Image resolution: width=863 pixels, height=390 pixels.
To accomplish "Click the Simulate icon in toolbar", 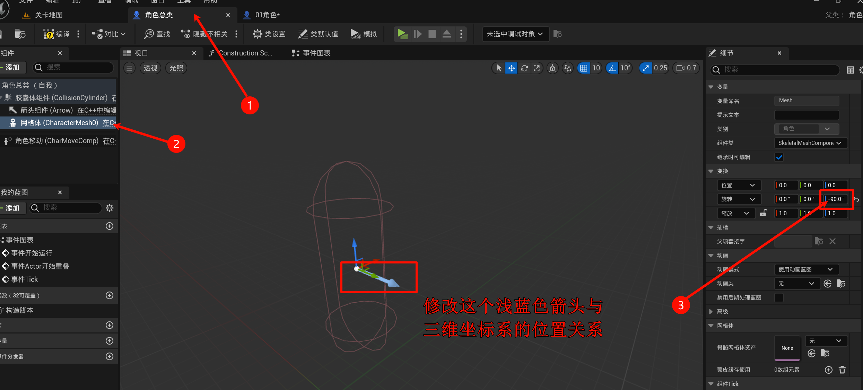I will pos(355,34).
